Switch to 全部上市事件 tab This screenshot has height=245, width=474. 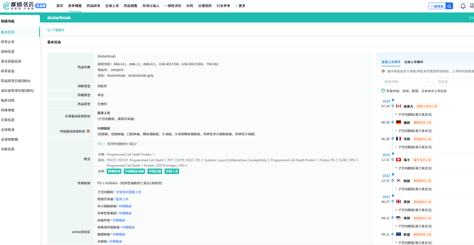point(414,62)
